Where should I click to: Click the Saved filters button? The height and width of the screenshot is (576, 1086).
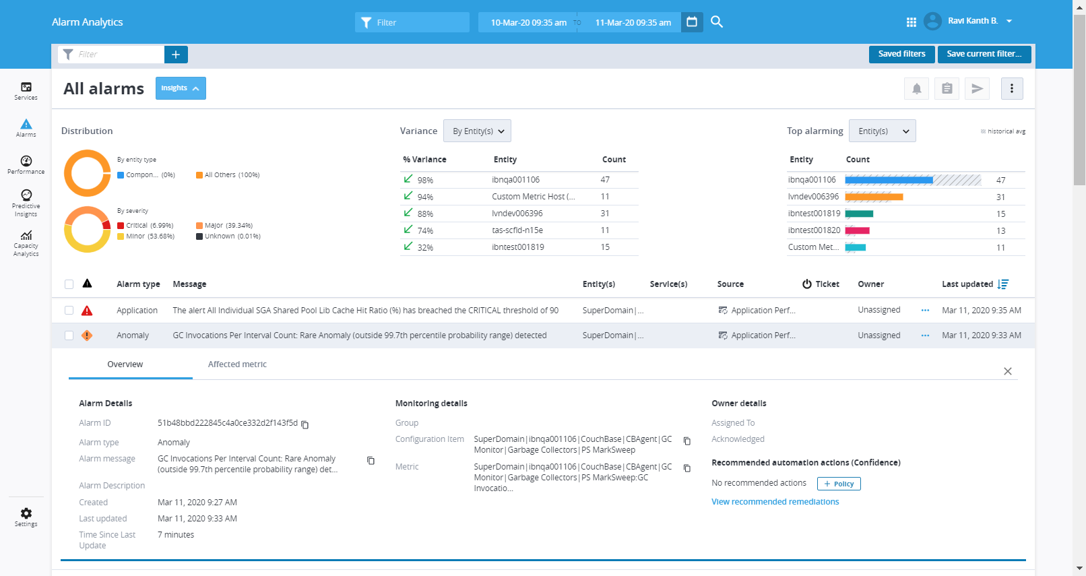point(901,54)
